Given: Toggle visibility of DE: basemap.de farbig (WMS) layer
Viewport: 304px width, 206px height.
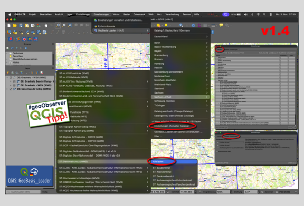Looking at the screenshot, I should pyautogui.click(x=11, y=89).
